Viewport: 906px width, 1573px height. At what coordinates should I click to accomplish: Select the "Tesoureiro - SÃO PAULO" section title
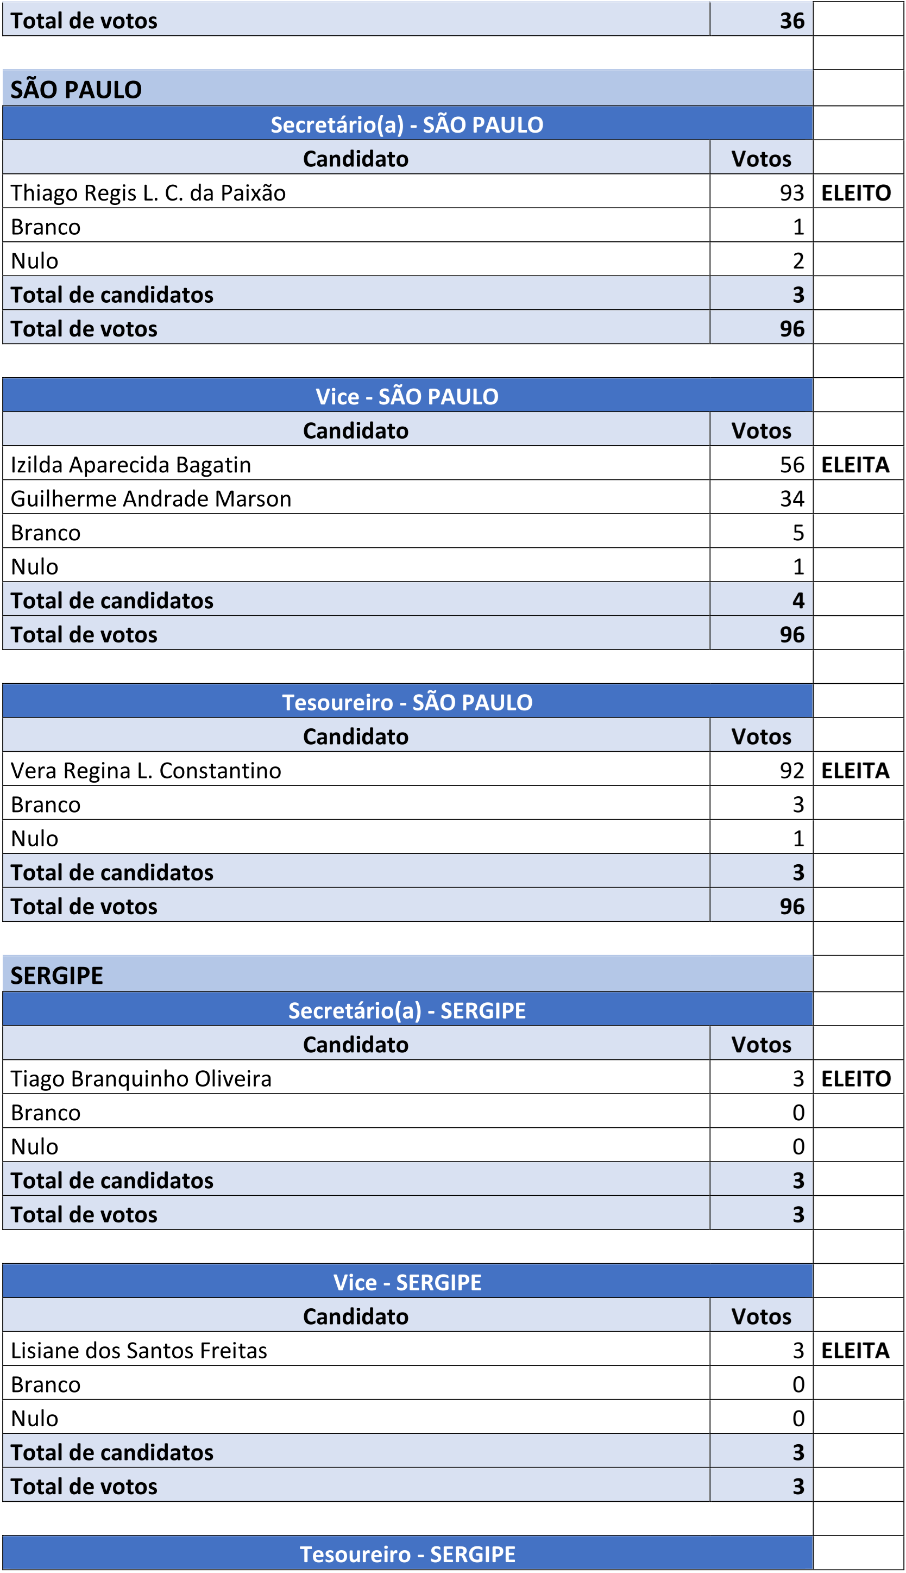407,702
